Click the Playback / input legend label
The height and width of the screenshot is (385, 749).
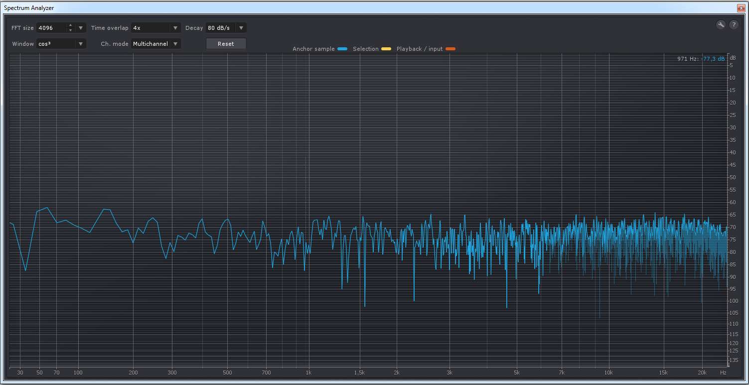(419, 49)
